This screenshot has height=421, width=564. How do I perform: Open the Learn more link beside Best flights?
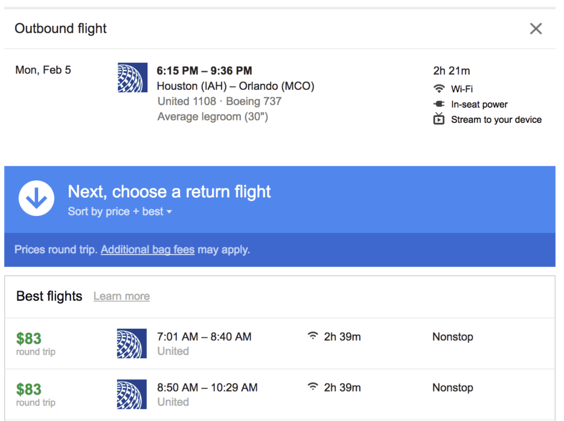pyautogui.click(x=121, y=297)
